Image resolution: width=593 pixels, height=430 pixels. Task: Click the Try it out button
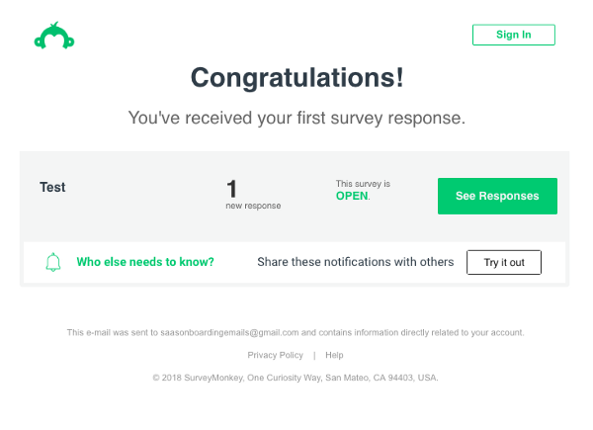[x=504, y=262]
